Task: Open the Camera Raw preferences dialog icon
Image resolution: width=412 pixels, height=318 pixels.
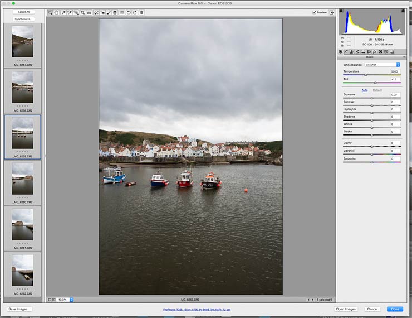Action: [122, 12]
